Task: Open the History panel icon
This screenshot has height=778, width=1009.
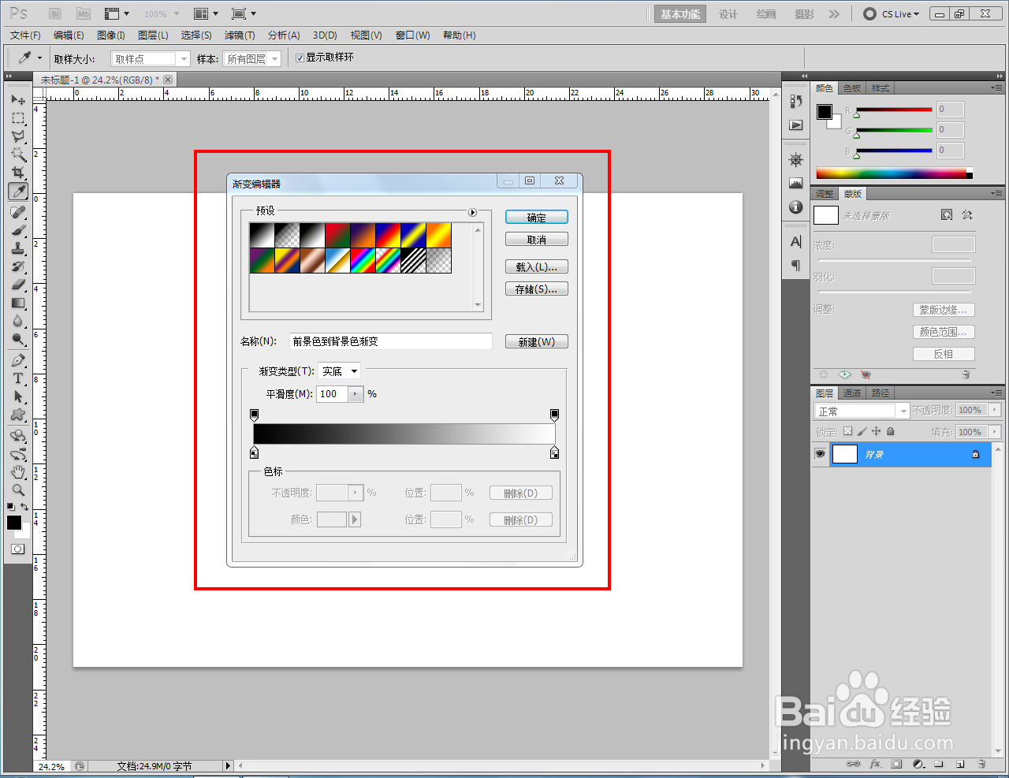Action: point(796,101)
